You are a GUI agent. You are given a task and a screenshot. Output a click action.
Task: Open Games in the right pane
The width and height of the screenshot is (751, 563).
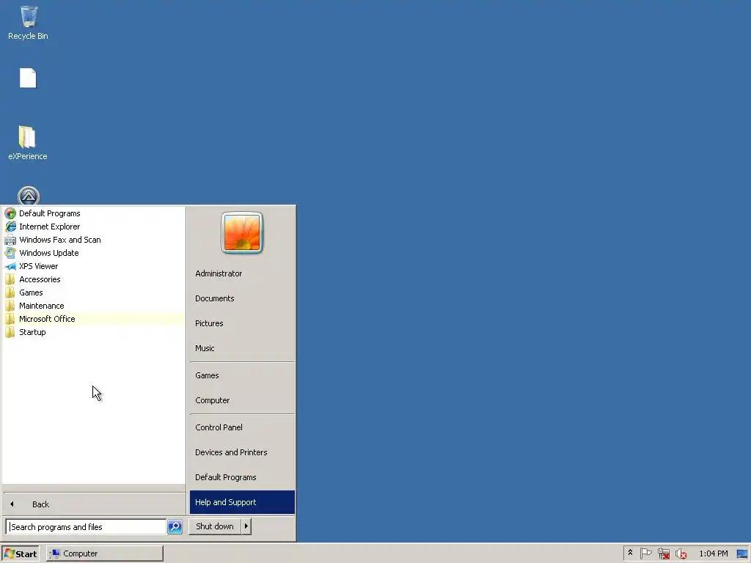(x=242, y=375)
